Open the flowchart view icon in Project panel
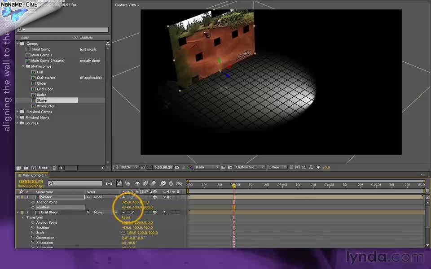This screenshot has width=431, height=269. 108,43
